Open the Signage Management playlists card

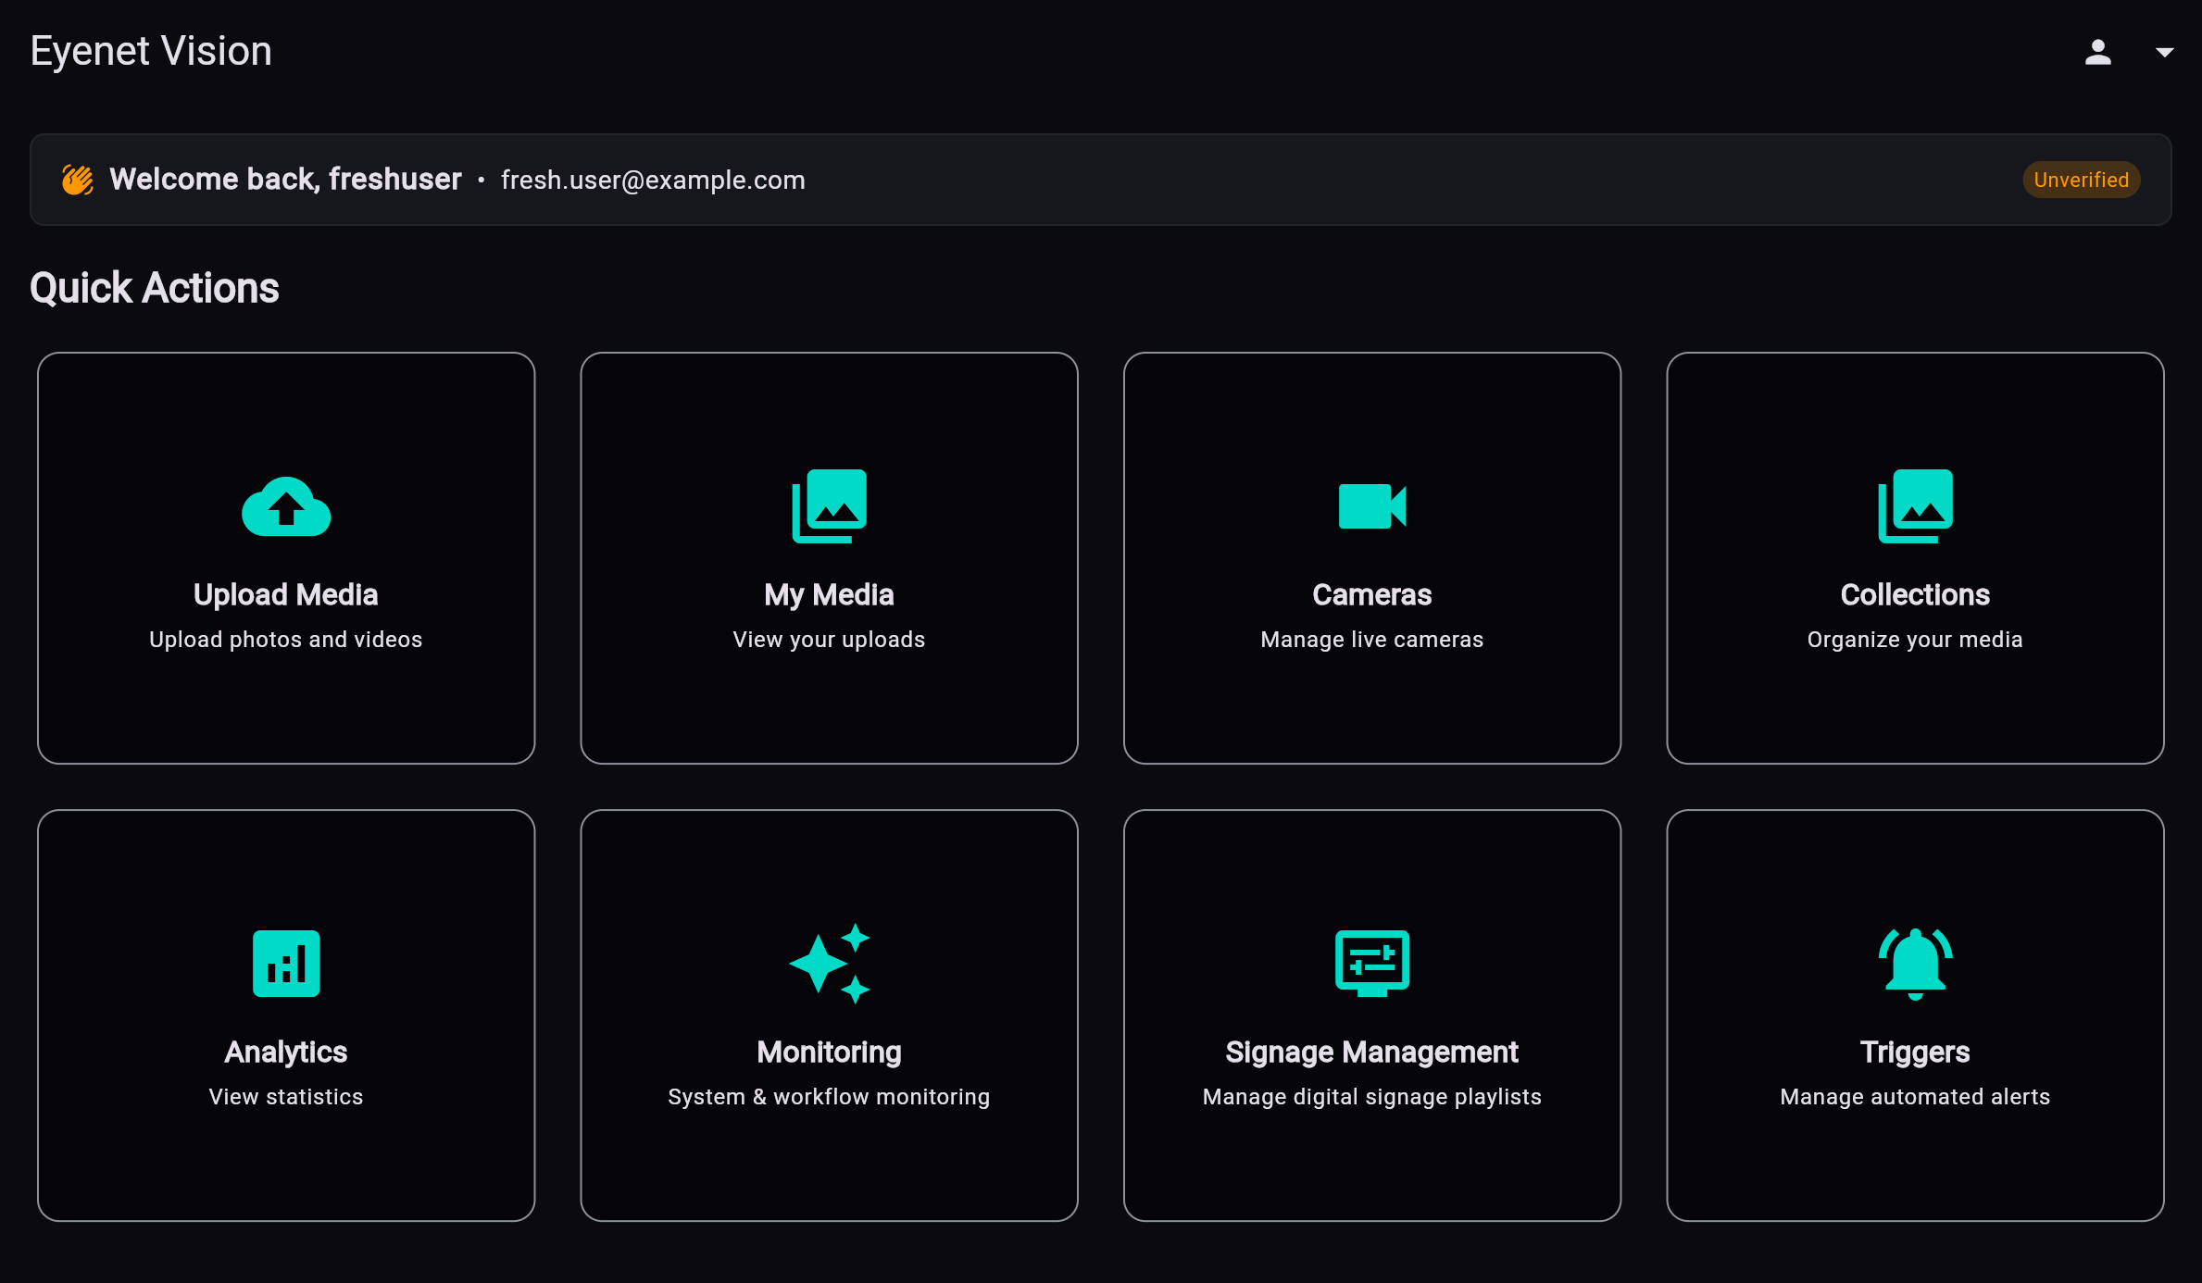point(1372,1016)
